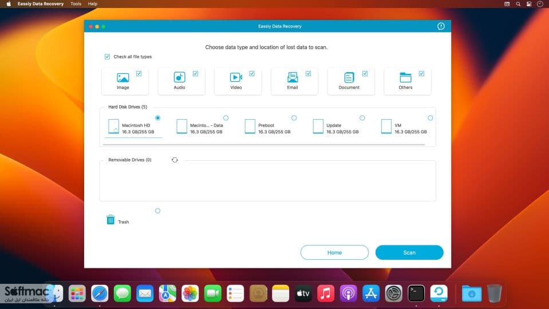Click the Audio file type icon

pyautogui.click(x=179, y=77)
